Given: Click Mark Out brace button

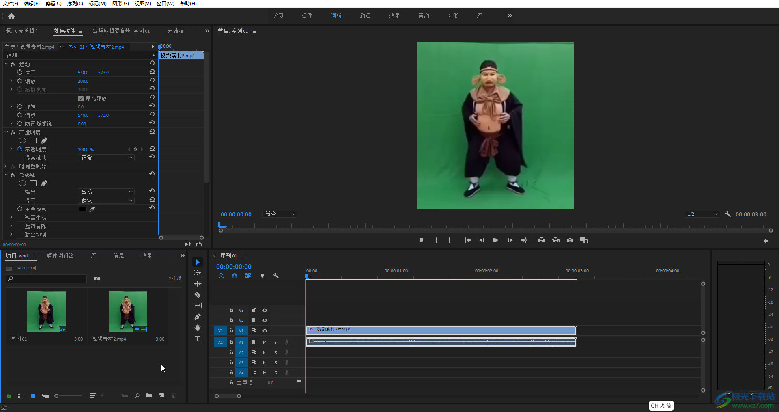Looking at the screenshot, I should [449, 240].
